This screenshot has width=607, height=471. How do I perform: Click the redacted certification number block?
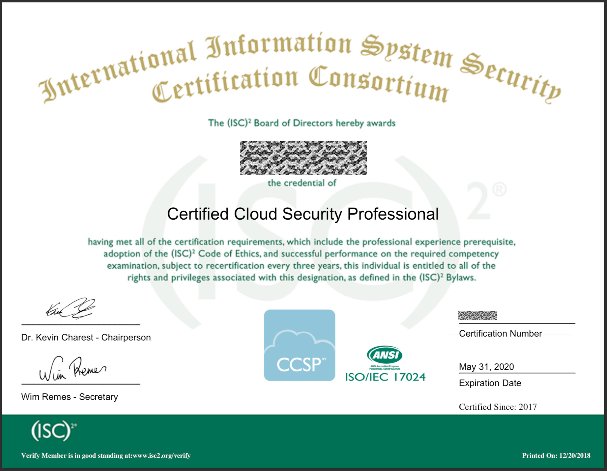477,315
